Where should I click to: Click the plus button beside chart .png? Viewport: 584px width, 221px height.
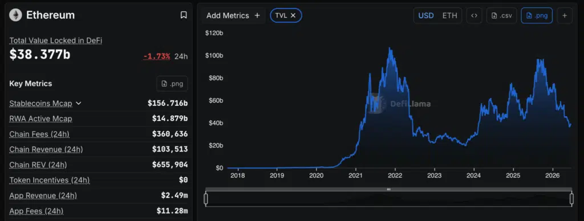click(x=565, y=15)
